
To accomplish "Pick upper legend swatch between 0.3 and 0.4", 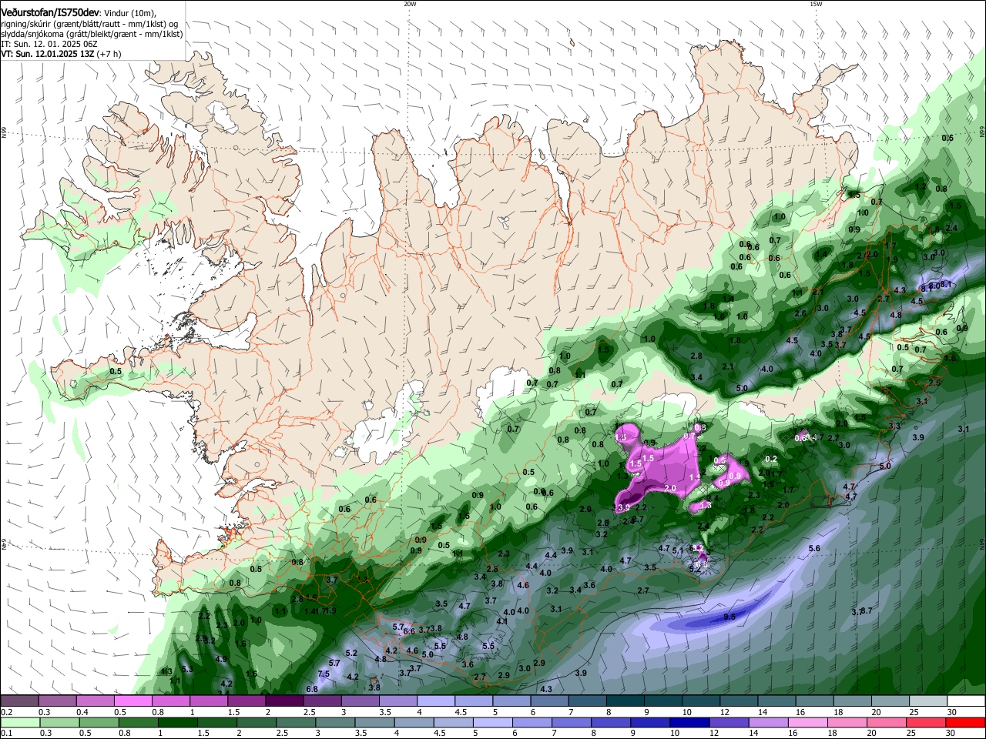I will click(x=57, y=701).
